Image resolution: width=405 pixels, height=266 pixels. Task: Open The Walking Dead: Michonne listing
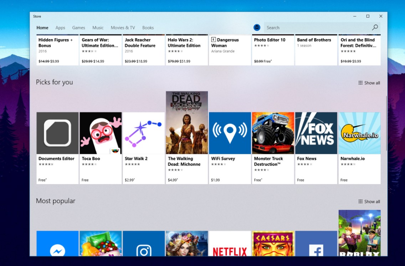coord(186,123)
